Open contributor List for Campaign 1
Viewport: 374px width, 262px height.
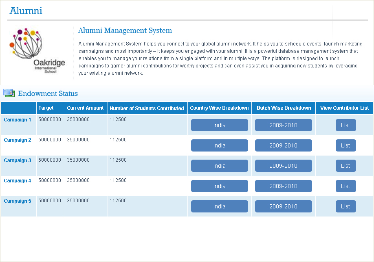pos(345,125)
